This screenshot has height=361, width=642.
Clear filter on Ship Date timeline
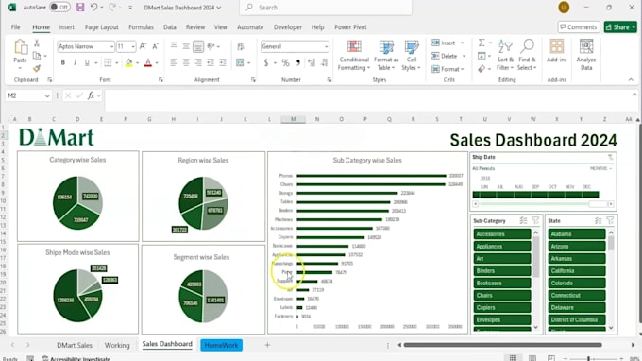[x=610, y=158]
